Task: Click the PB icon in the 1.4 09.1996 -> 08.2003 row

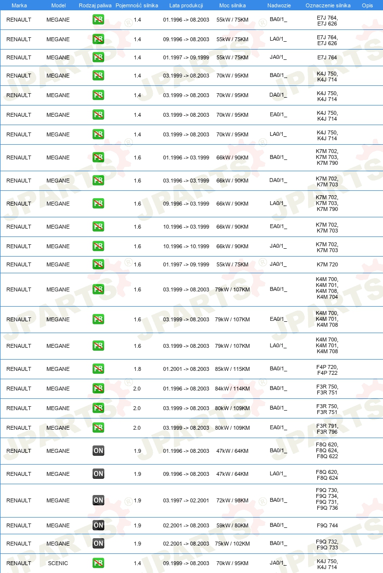Action: [x=98, y=39]
